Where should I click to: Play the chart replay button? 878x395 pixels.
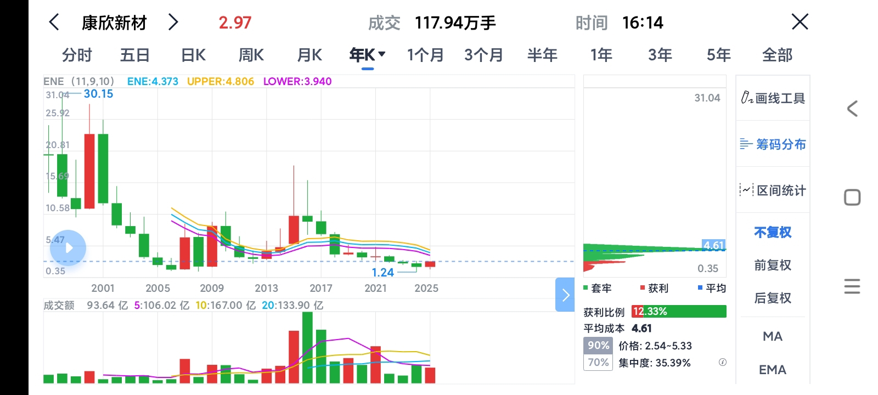click(68, 248)
